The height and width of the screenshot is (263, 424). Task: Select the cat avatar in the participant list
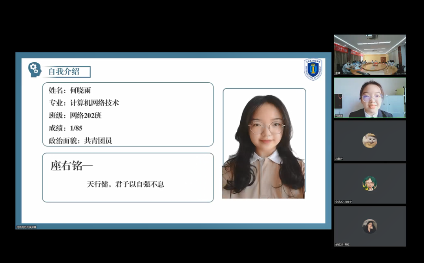point(369,140)
